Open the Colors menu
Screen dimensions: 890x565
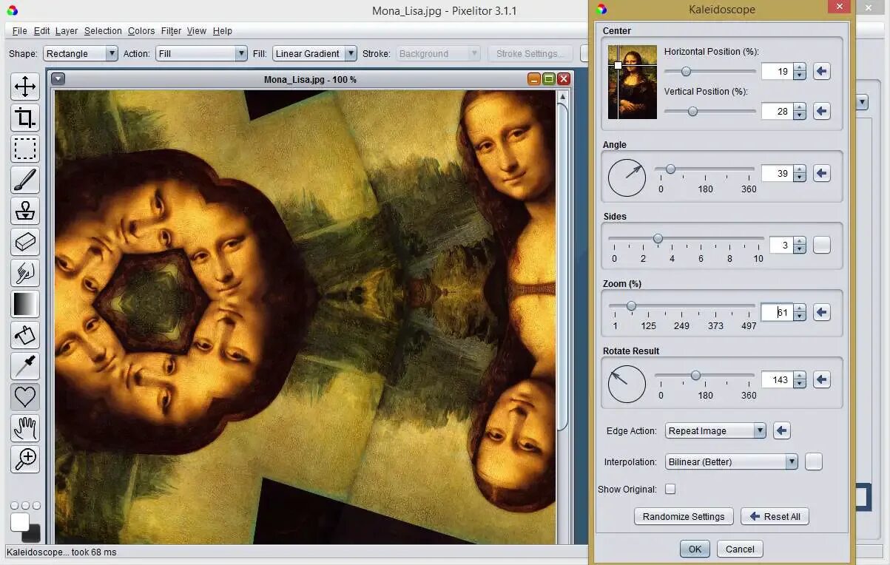[x=141, y=31]
